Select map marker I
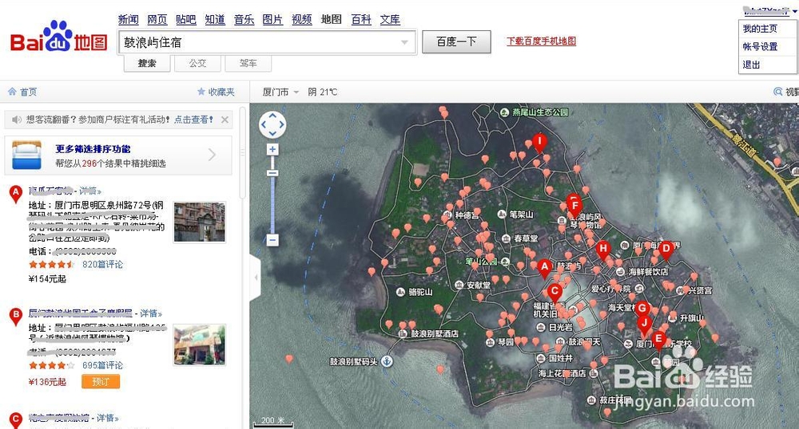799x429 pixels. [539, 143]
